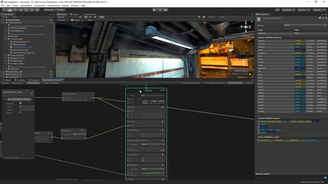The image size is (328, 184).
Task: Open Scene view component tools icon
Action: click(199, 17)
